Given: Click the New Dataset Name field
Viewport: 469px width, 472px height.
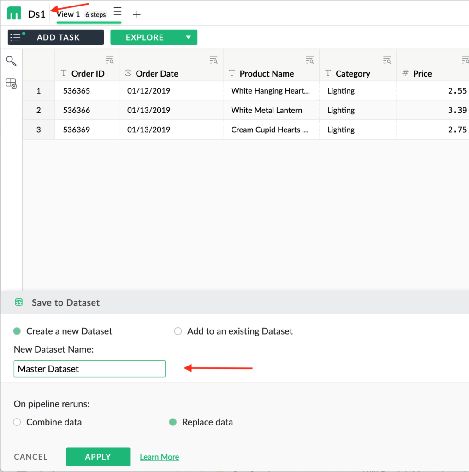Looking at the screenshot, I should click(x=89, y=369).
